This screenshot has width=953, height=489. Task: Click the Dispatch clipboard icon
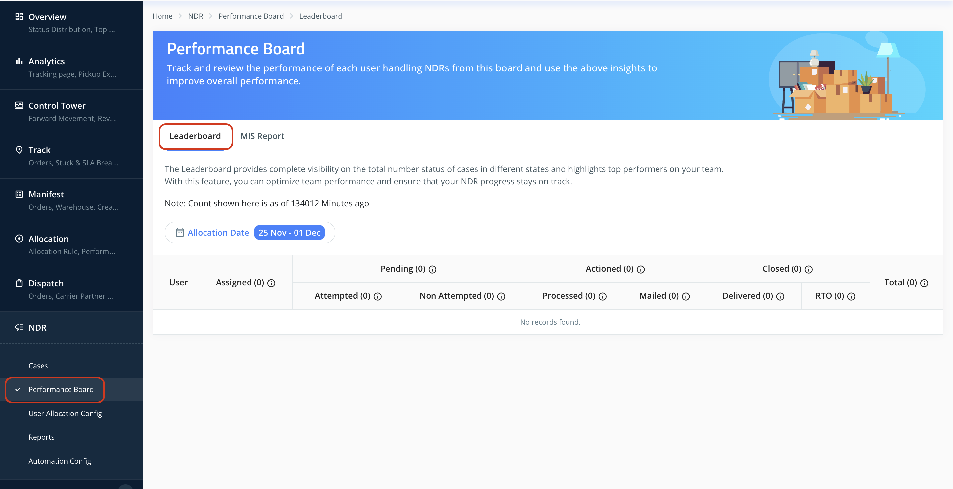19,283
